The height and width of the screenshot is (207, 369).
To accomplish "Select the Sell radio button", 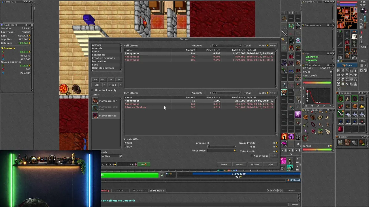I will click(125, 143).
